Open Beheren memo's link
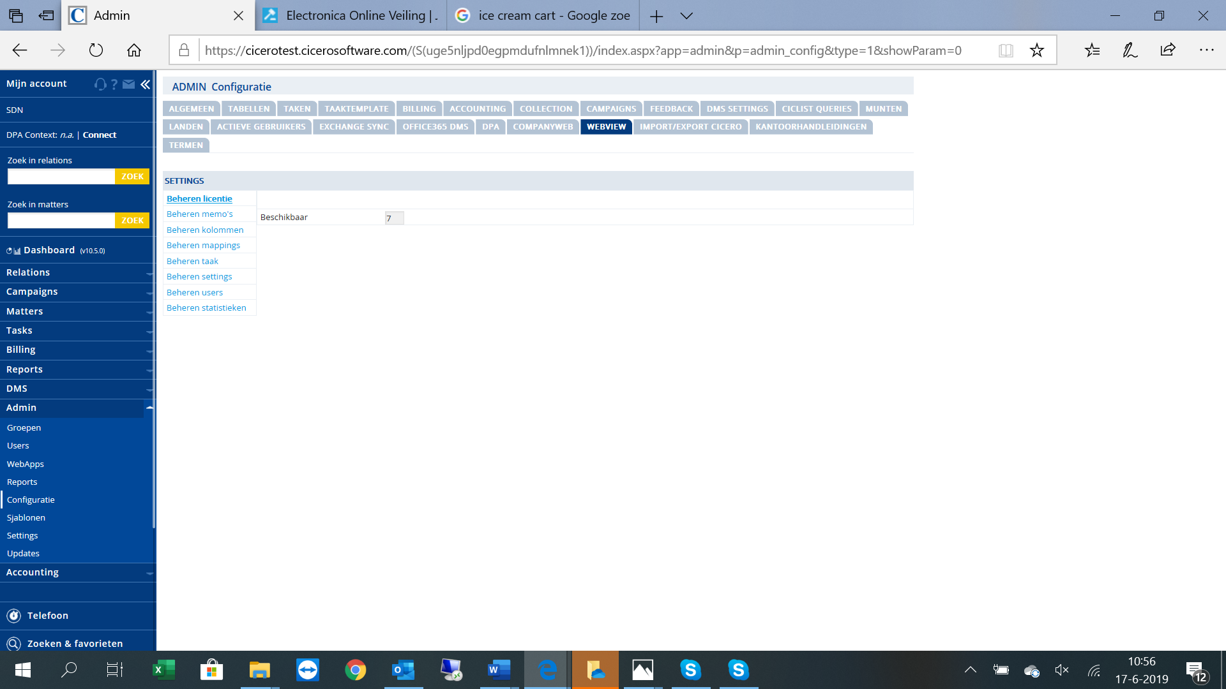Screen dimensions: 1226x689 (x=199, y=214)
